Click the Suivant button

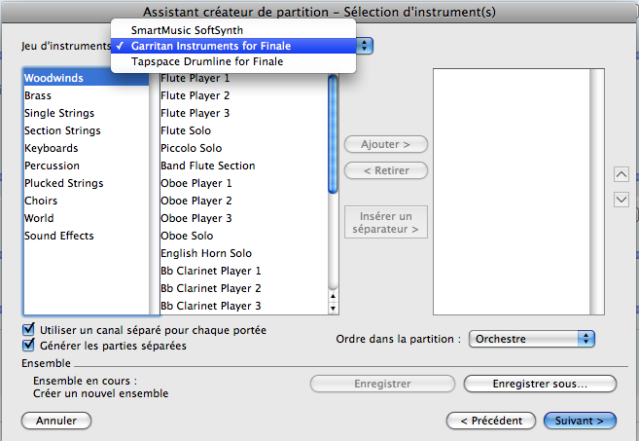(580, 421)
